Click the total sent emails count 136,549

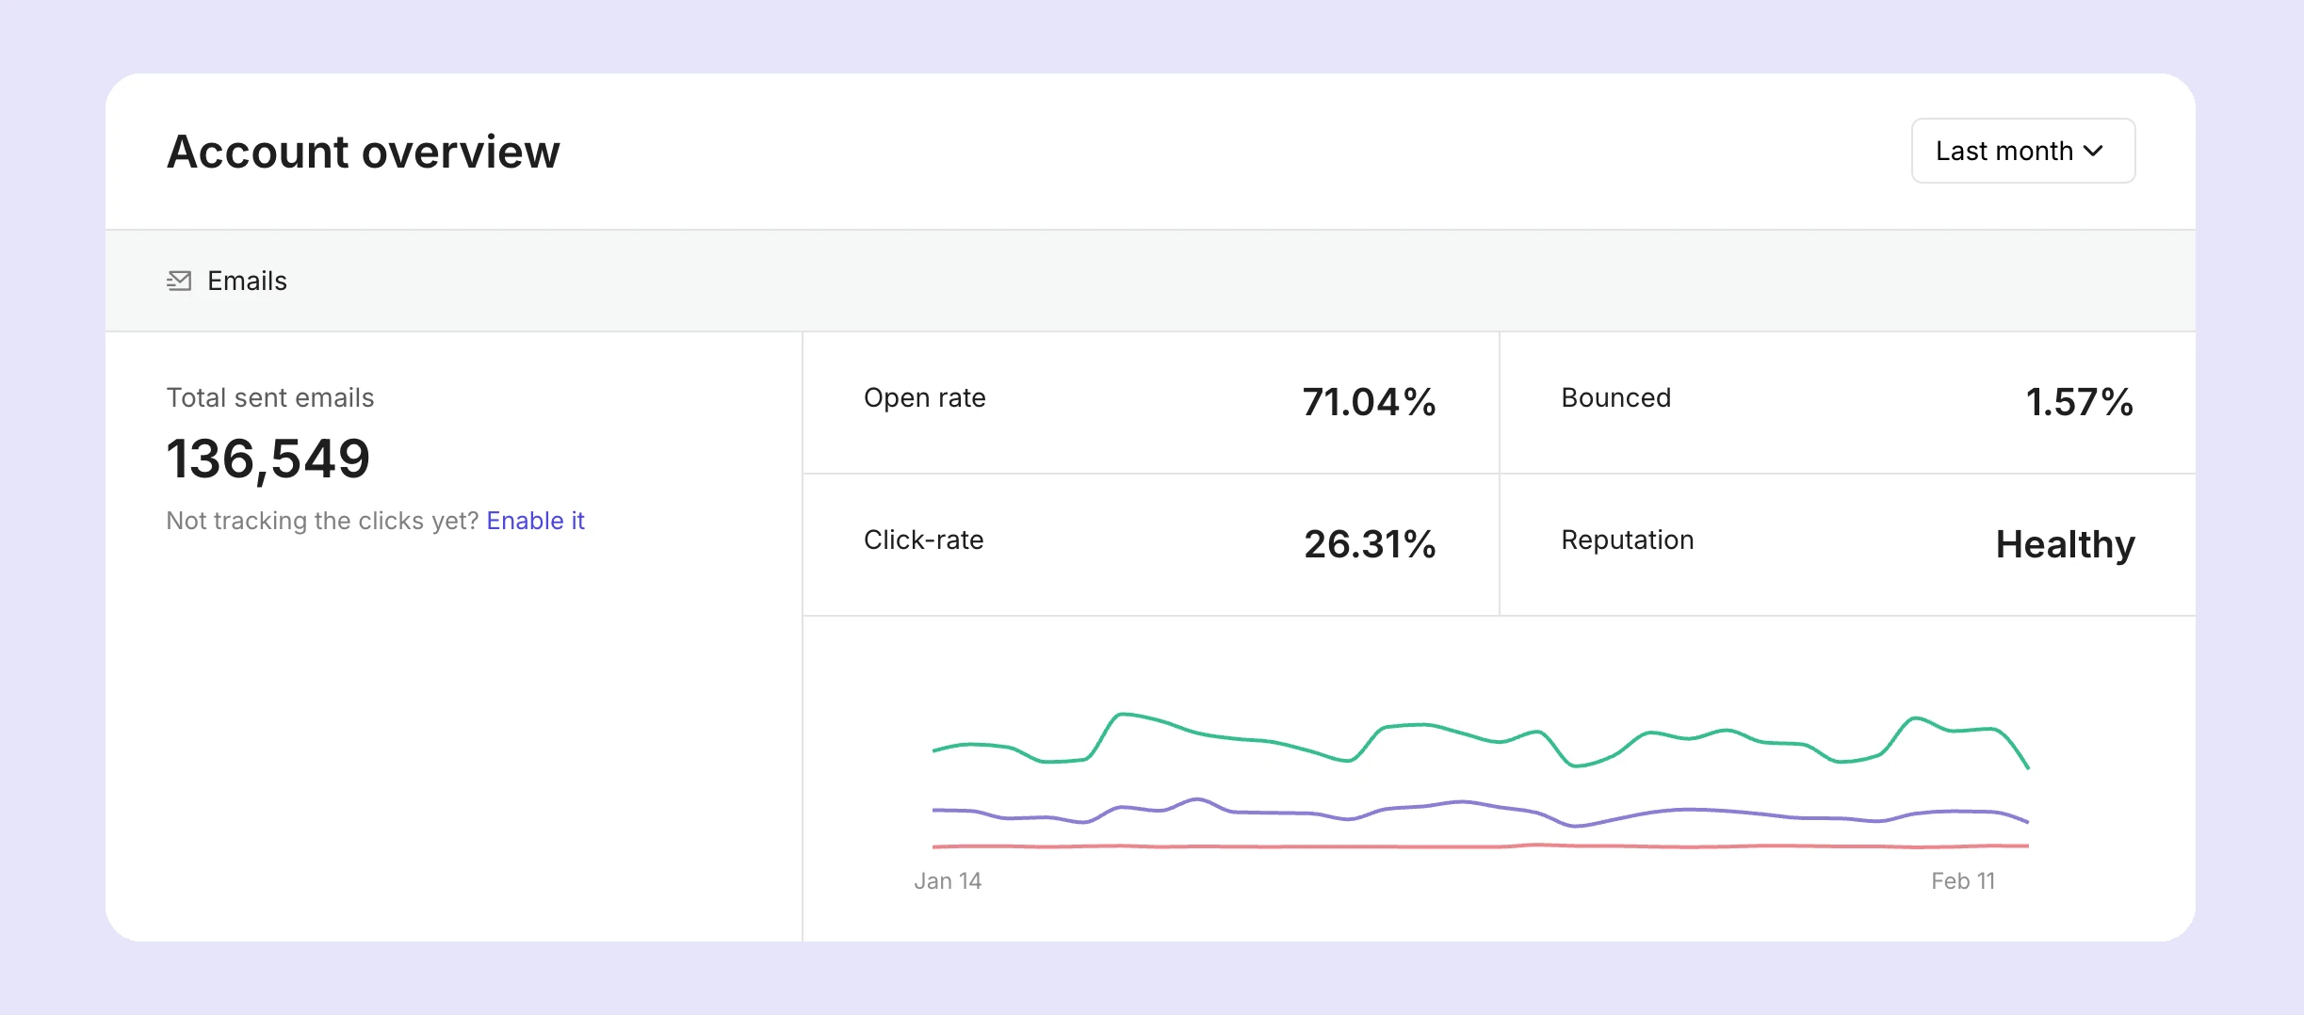[x=267, y=459]
